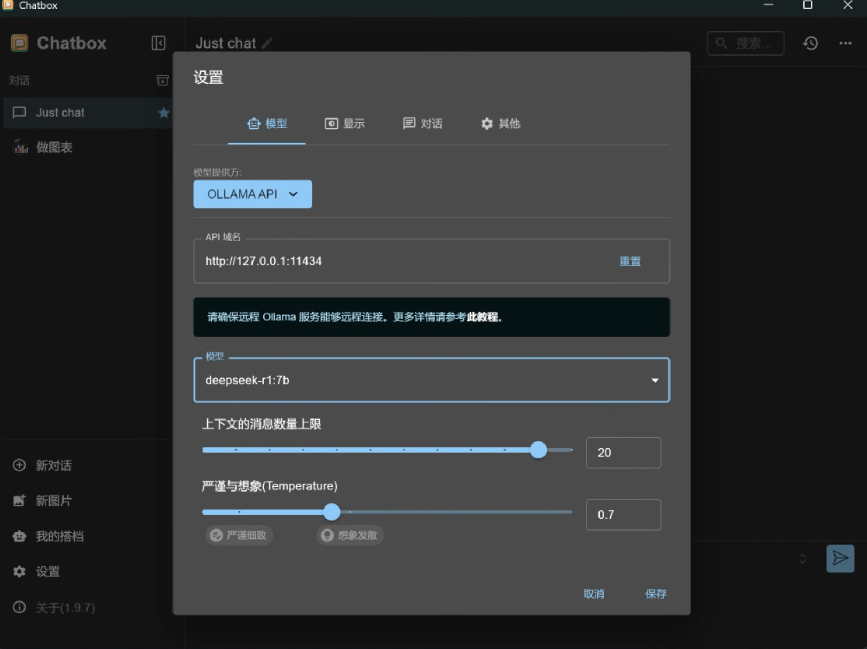Select the 想象发散 temperature preset chip
Screen dimensions: 867x649
350,535
